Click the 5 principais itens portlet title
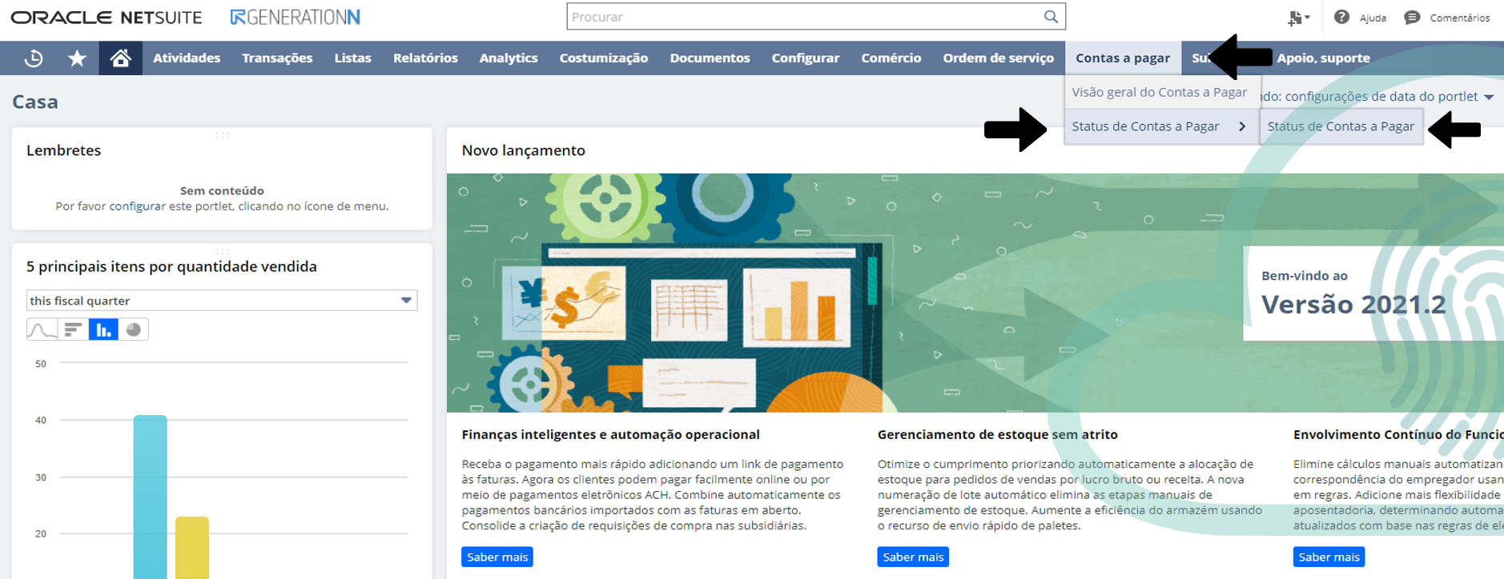Viewport: 1504px width, 579px height. 171,266
